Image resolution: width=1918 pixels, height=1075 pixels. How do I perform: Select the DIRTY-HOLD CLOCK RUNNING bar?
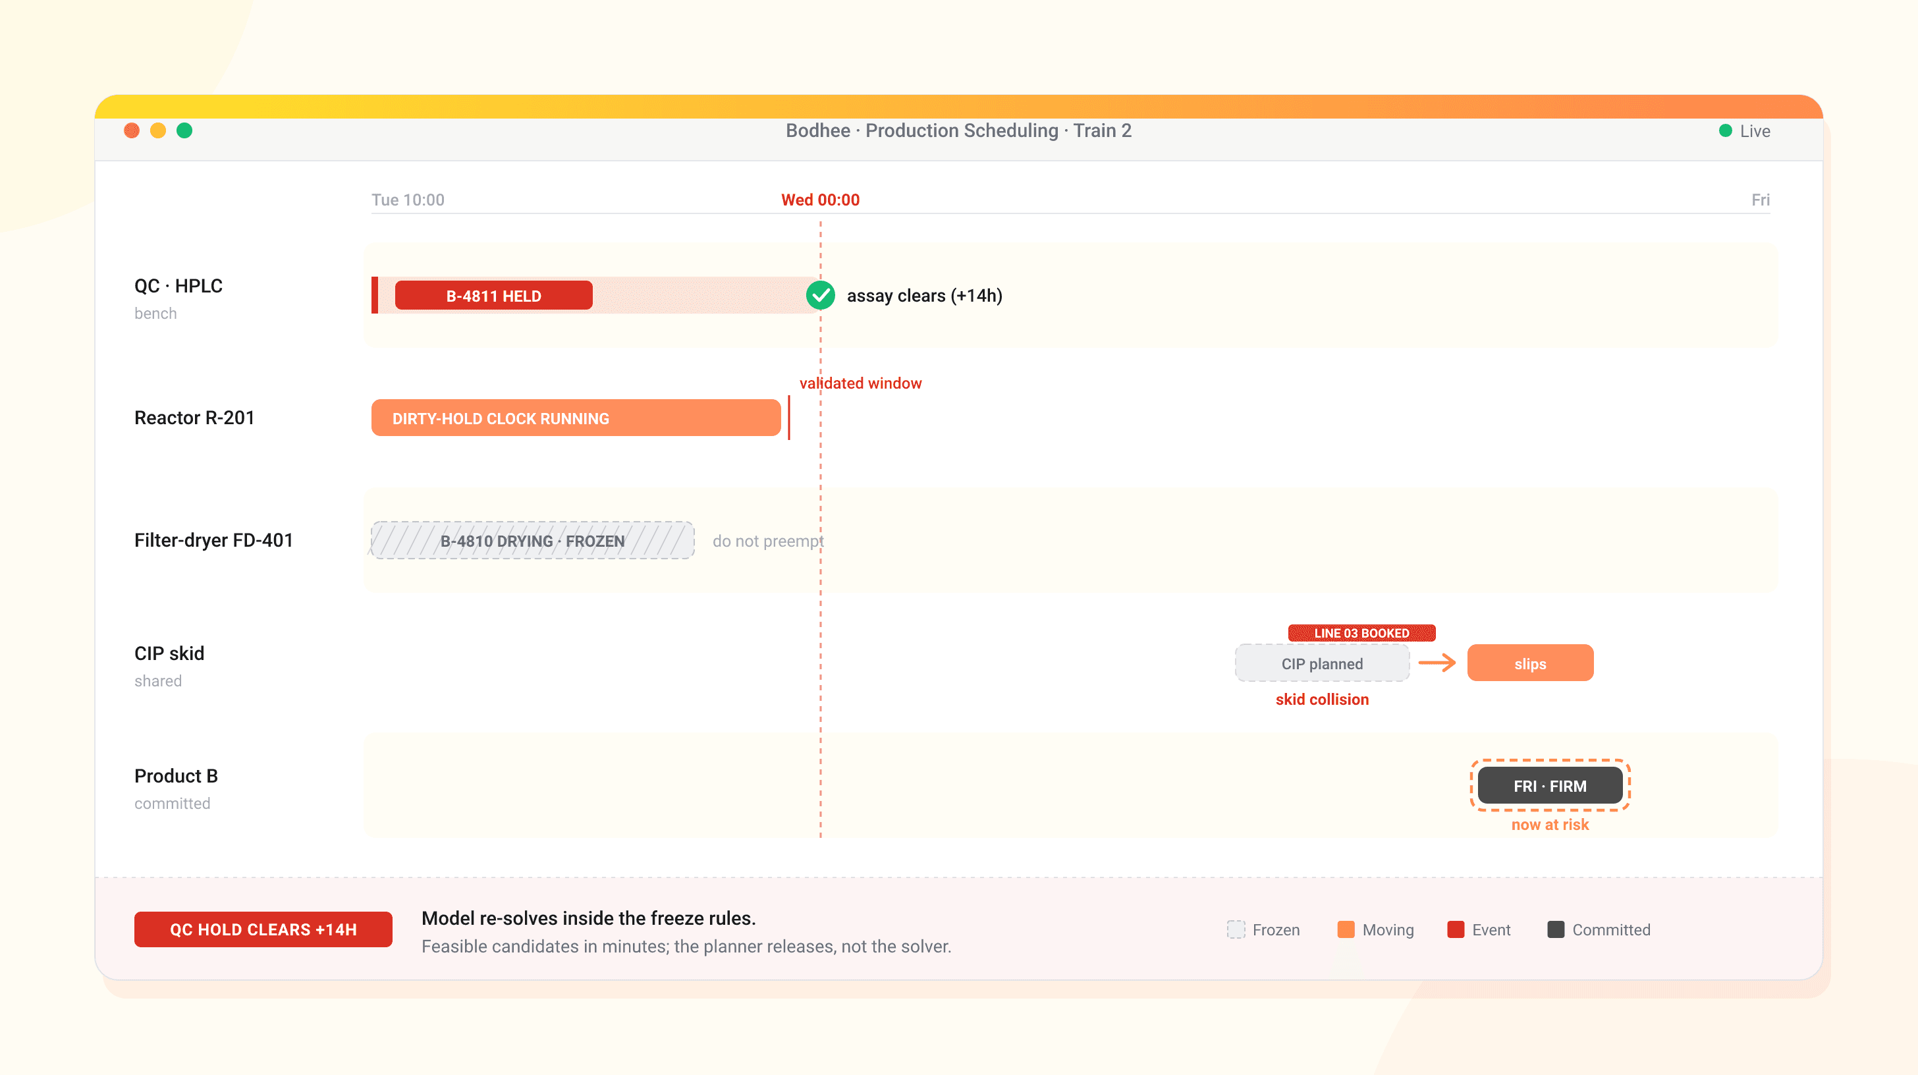click(576, 418)
